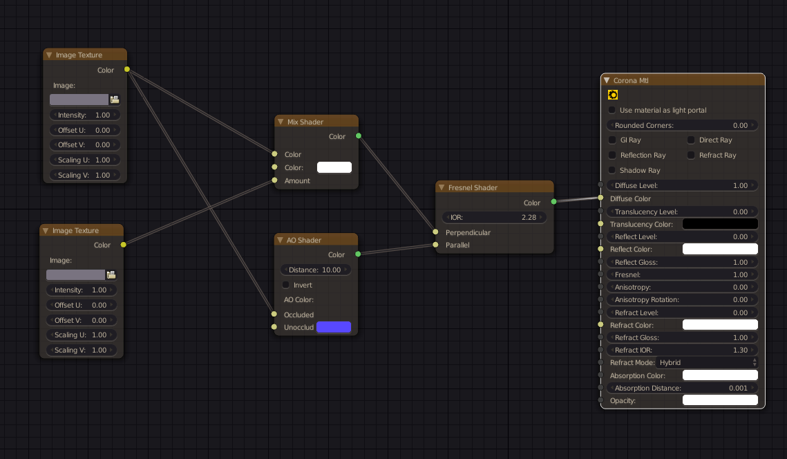Collapse the Fresnel Shader node
Image resolution: width=787 pixels, height=459 pixels.
point(442,187)
